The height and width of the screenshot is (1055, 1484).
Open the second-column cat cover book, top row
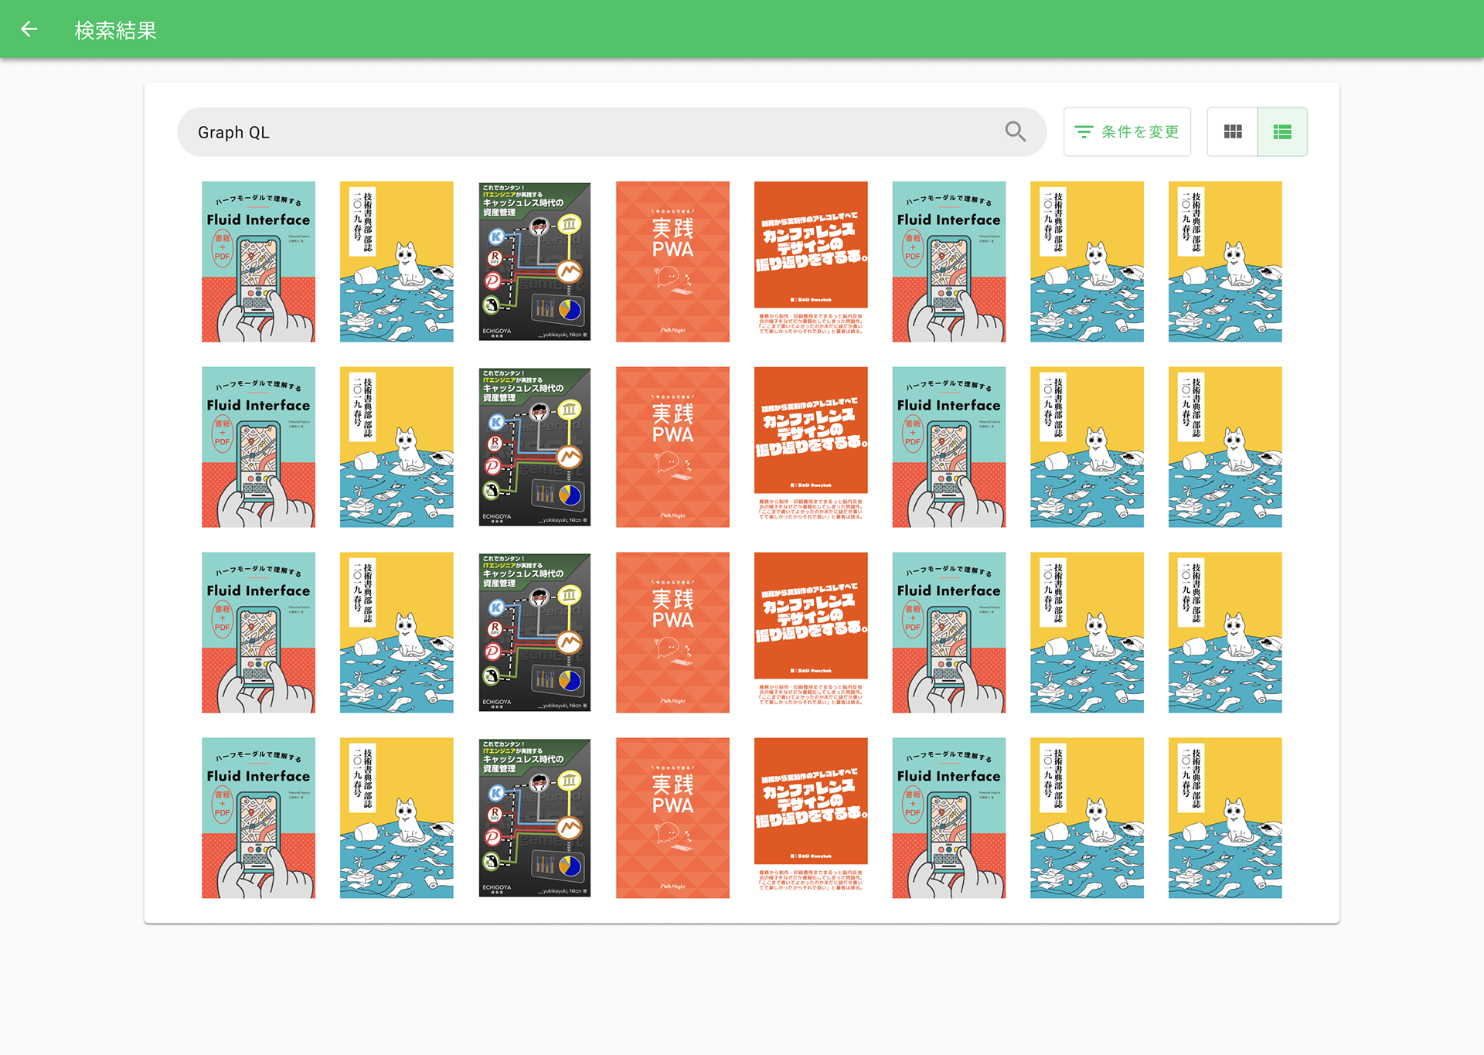click(x=397, y=261)
